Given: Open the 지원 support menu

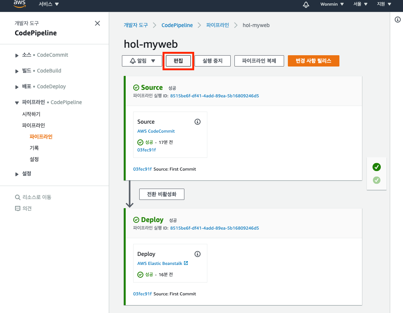Looking at the screenshot, I should tap(384, 4).
